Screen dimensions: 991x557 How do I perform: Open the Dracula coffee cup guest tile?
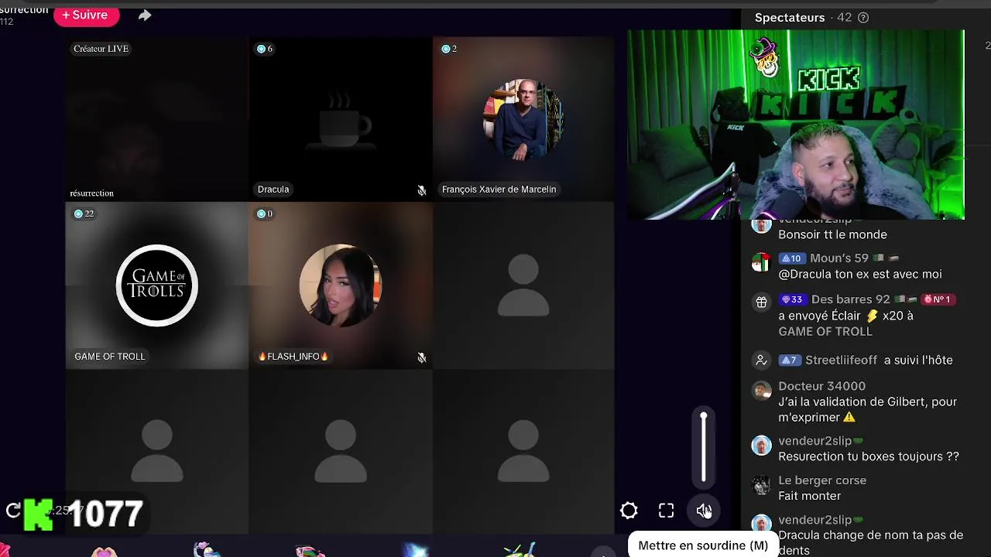pos(340,119)
